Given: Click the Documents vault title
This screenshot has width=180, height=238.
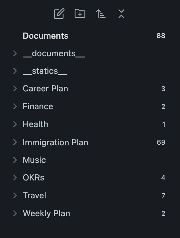Looking at the screenshot, I should pos(46,36).
